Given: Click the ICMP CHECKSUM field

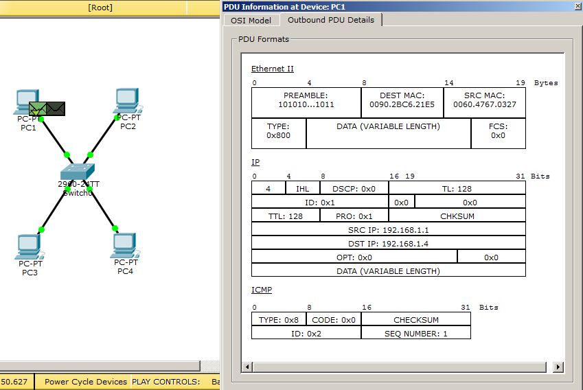Looking at the screenshot, I should click(x=416, y=320).
